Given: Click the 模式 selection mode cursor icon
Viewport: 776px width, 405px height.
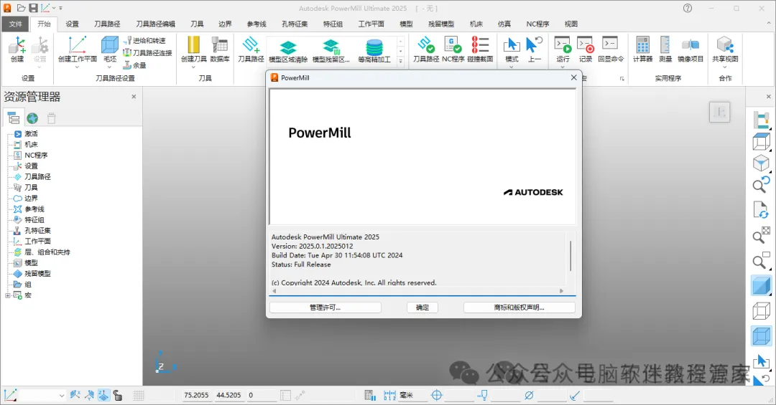Looking at the screenshot, I should 512,45.
